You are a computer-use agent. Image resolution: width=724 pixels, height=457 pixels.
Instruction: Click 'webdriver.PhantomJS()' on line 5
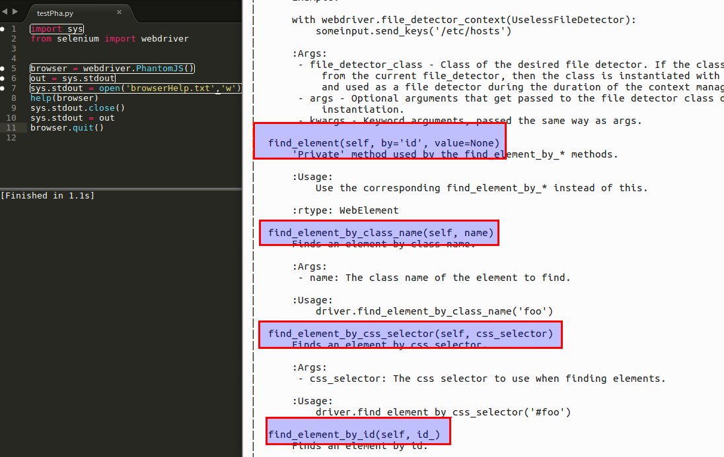[x=139, y=68]
